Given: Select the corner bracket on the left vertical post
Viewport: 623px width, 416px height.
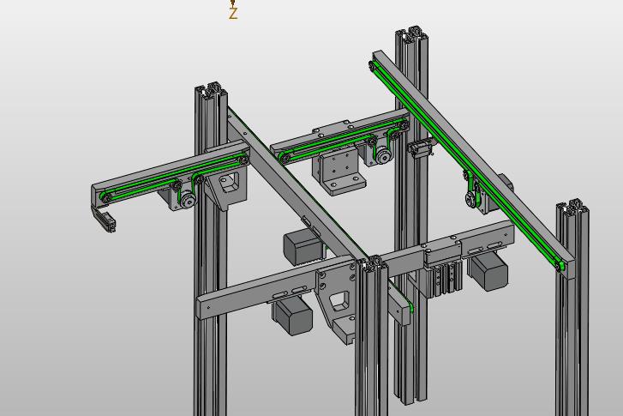Looking at the screenshot, I should coord(227,189).
